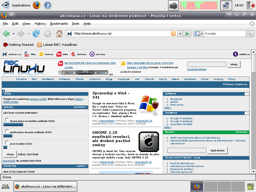Image resolution: width=256 pixels, height=192 pixels.
Task: Click the help question mark in Software panel
Action: [x=247, y=94]
